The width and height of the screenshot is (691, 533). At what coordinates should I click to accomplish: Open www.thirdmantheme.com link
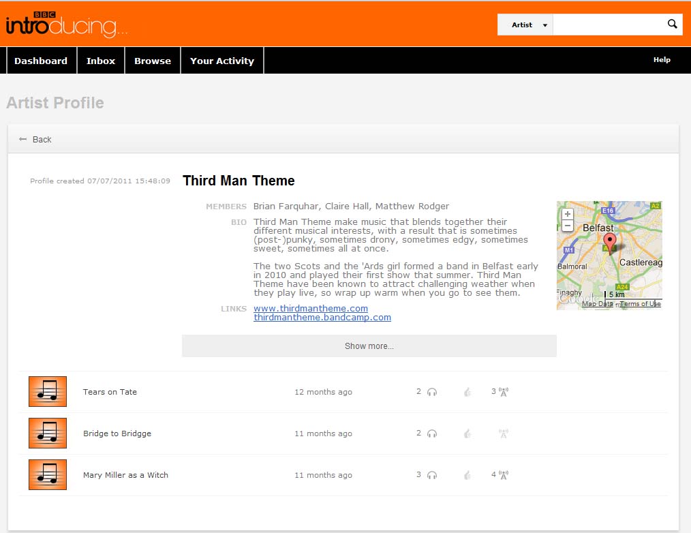click(311, 309)
